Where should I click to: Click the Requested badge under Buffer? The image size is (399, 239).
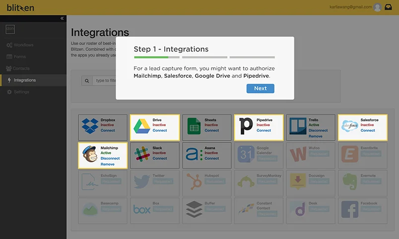point(215,209)
